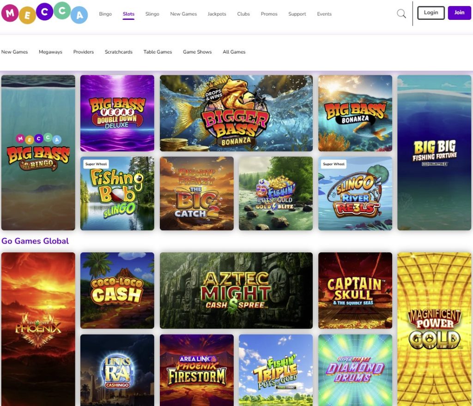Open the Support section
The height and width of the screenshot is (406, 473).
[297, 14]
